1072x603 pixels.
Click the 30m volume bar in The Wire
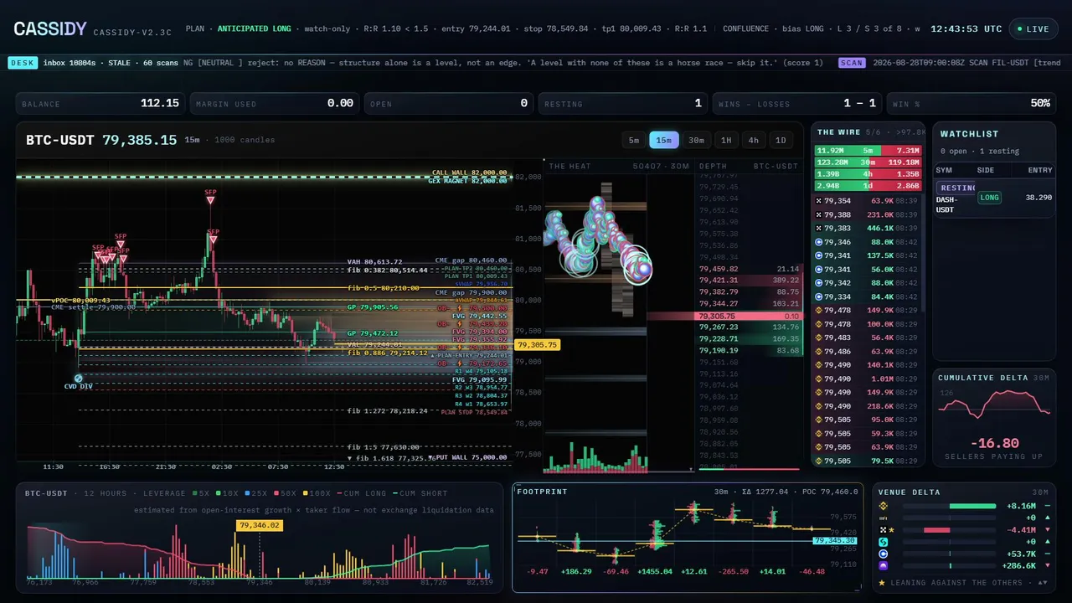[867, 162]
